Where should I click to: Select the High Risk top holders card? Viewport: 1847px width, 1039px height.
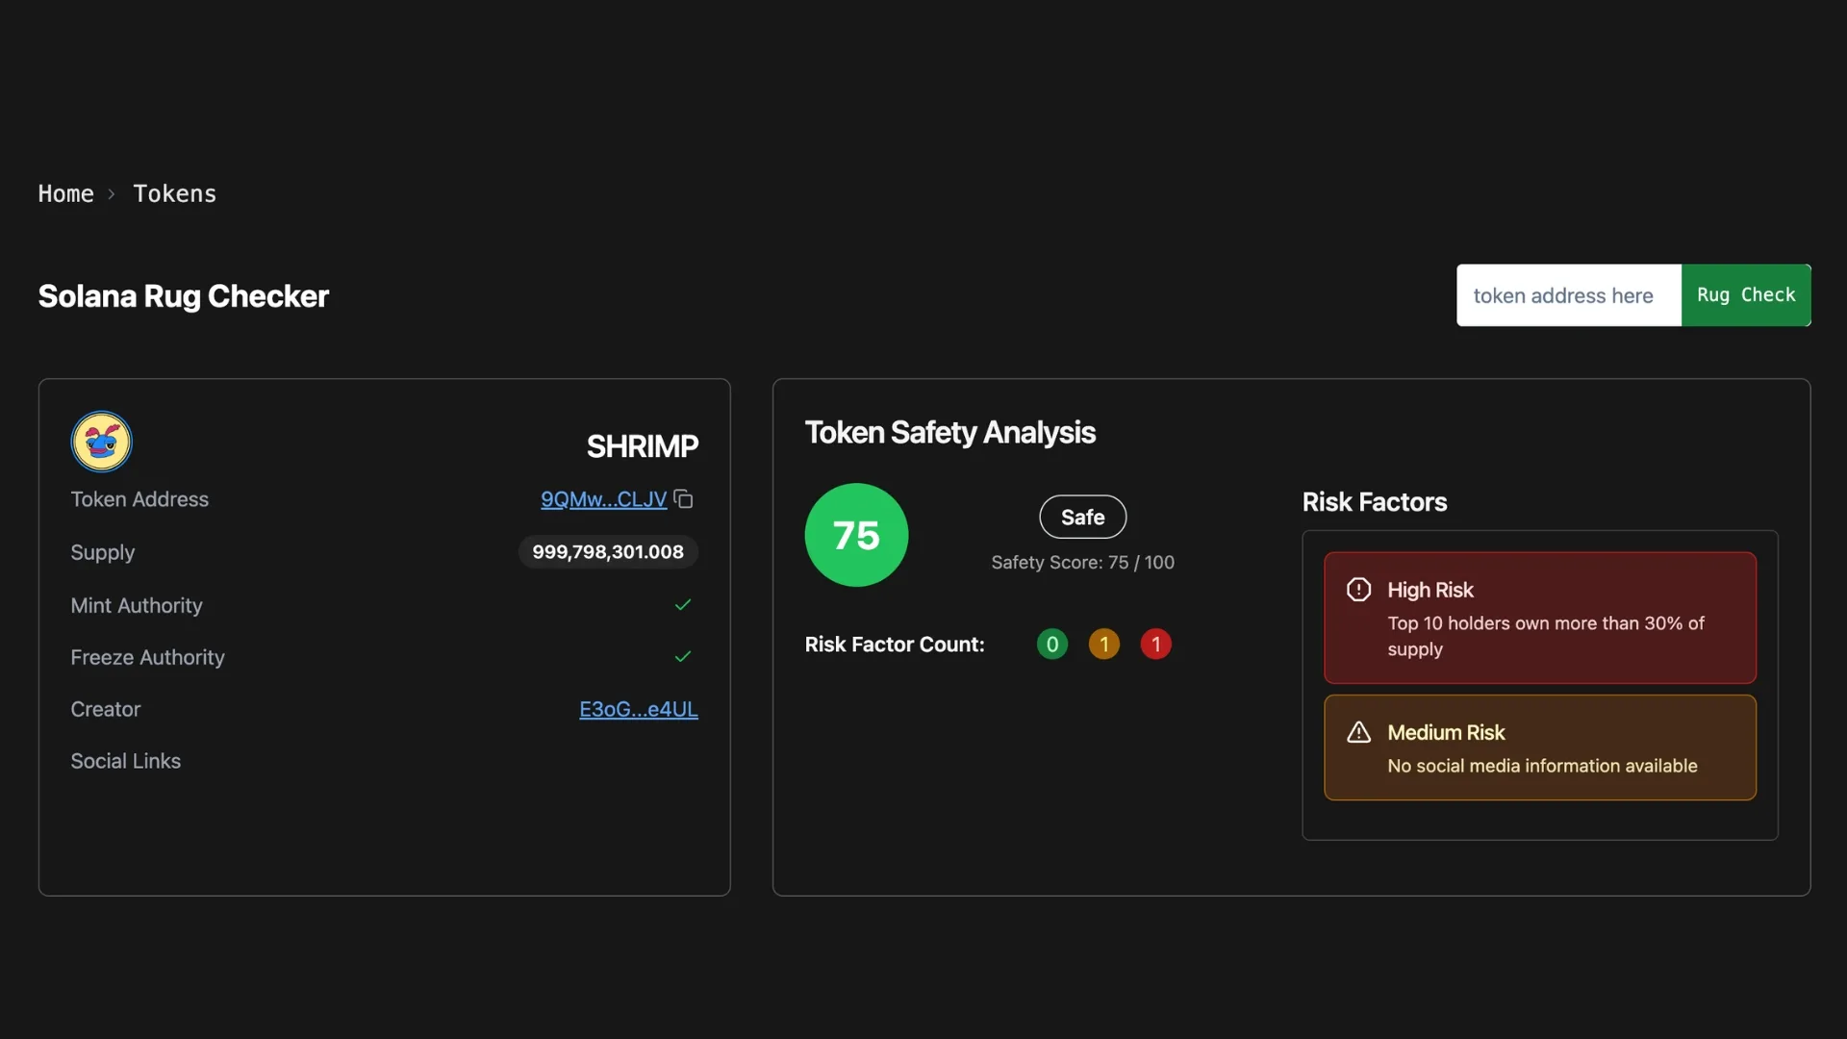[1539, 618]
